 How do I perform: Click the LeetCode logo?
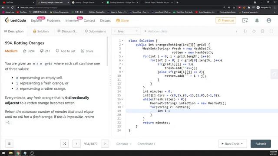pyautogui.click(x=16, y=20)
